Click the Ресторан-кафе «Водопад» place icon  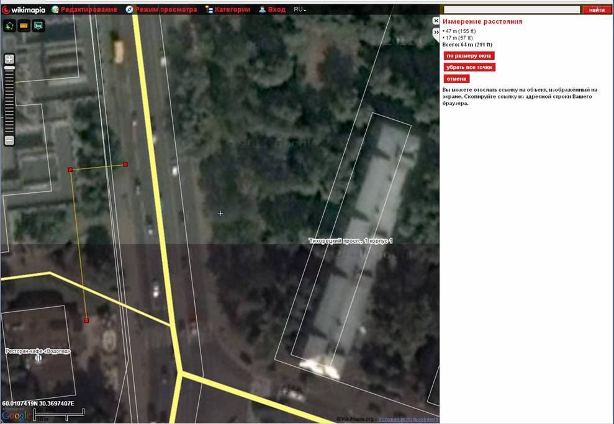pos(38,358)
